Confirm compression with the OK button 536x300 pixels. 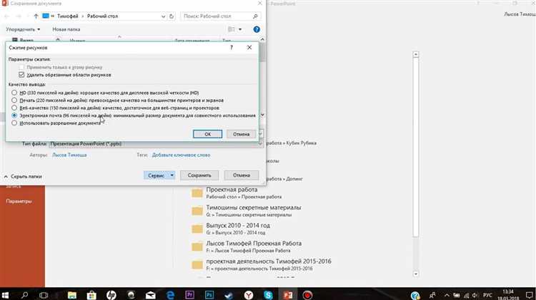pos(207,134)
